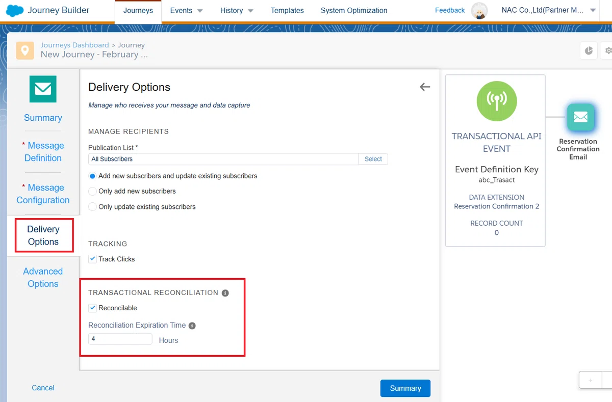Select Add new subscribers and update existing
This screenshot has width=612, height=402.
92,176
